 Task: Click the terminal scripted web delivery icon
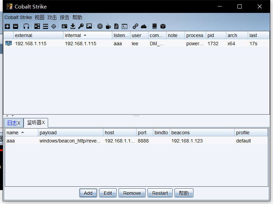125,27
